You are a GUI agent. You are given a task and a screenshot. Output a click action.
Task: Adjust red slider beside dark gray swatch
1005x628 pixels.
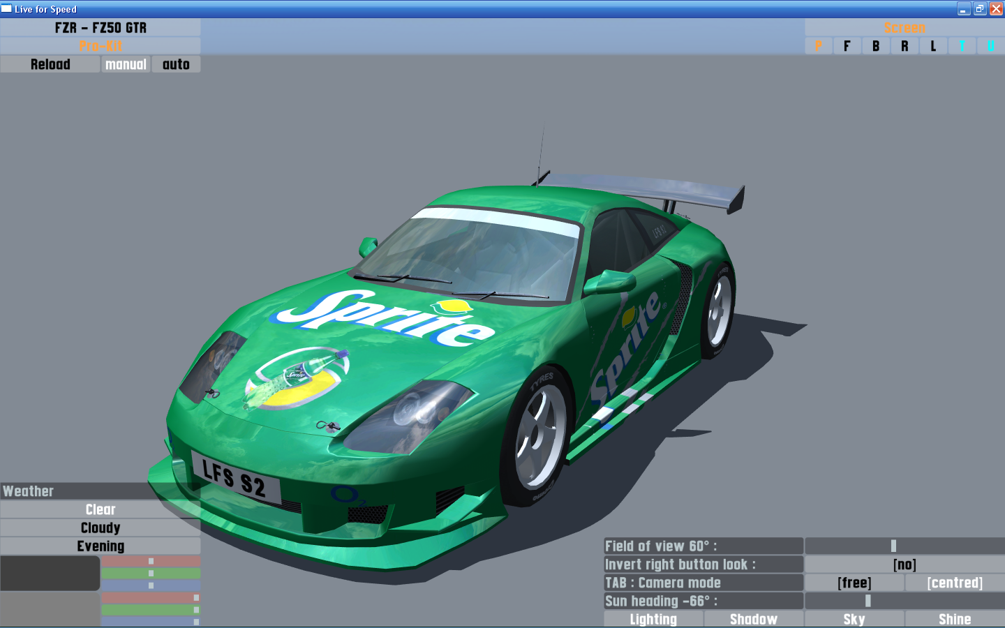click(x=151, y=561)
